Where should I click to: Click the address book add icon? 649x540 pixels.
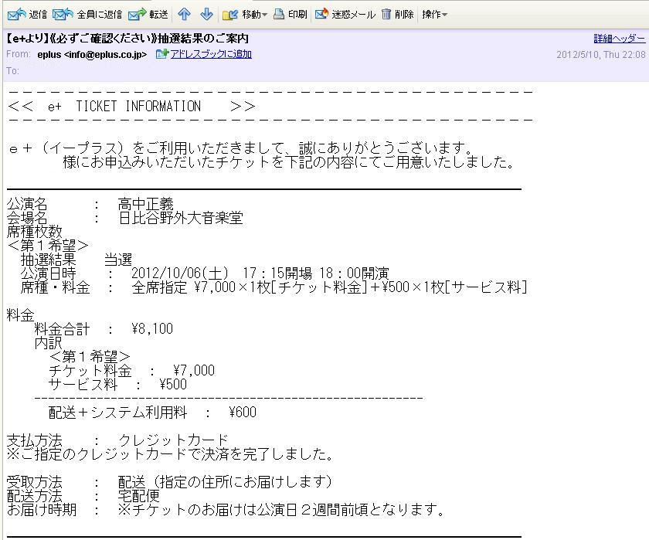coord(161,54)
